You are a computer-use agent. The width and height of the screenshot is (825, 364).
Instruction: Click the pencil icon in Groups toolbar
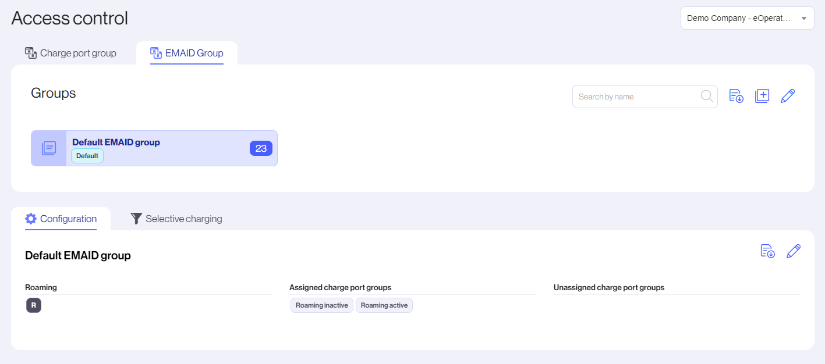[788, 97]
